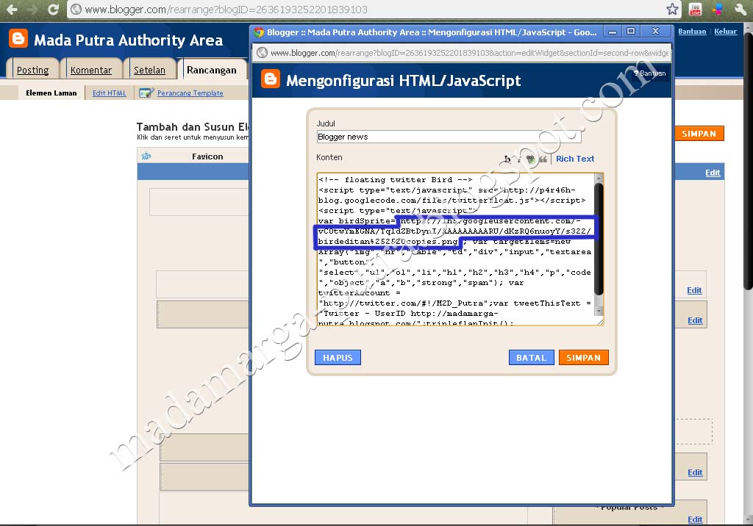Click the globe icon in the popup address bar
The image size is (753, 526).
[x=262, y=53]
